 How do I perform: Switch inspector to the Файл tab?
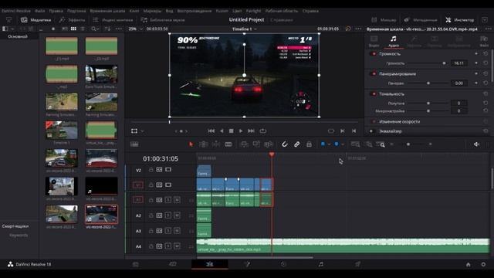484,41
